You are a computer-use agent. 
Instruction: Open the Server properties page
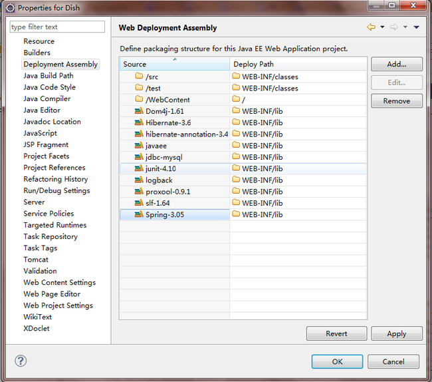[x=34, y=202]
